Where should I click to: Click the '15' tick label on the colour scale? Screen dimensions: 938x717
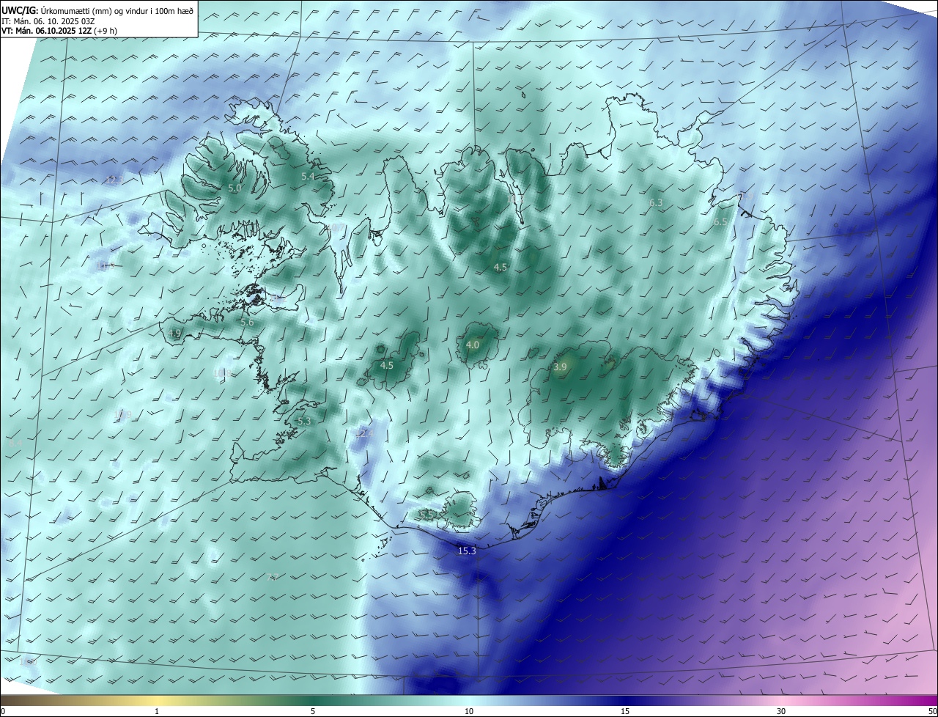[625, 711]
